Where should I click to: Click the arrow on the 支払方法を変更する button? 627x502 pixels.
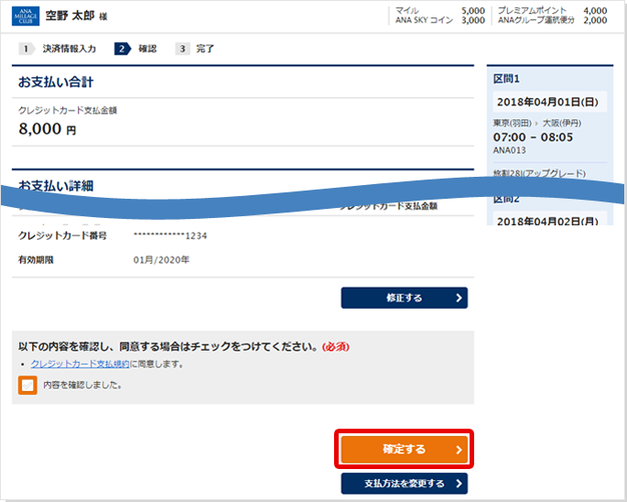[458, 484]
